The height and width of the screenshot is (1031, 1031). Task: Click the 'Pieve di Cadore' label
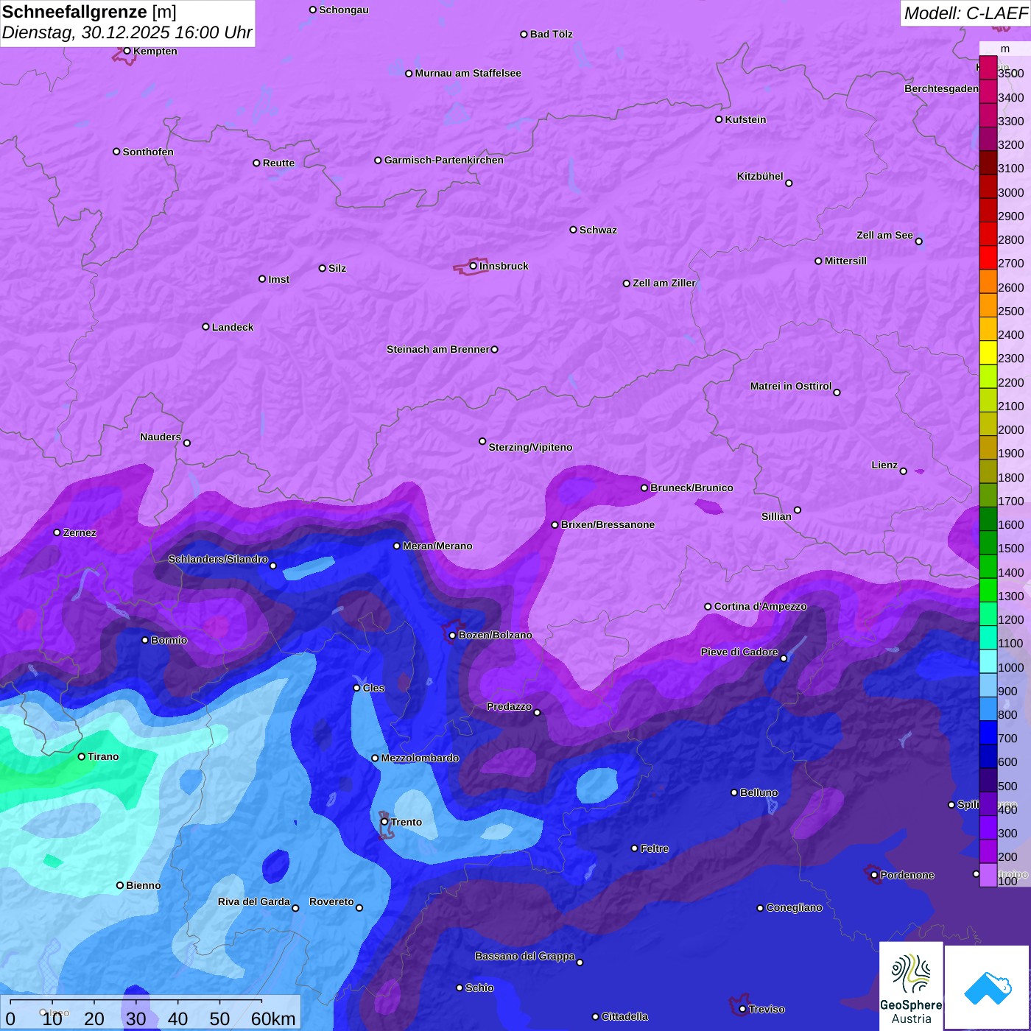(739, 652)
